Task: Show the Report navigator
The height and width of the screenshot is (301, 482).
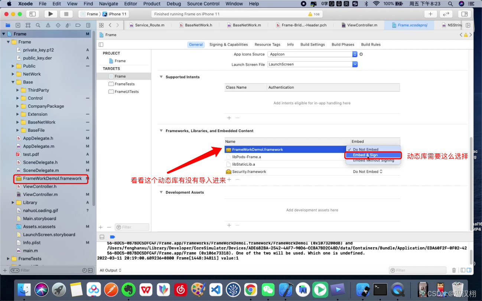Action: 88,25
